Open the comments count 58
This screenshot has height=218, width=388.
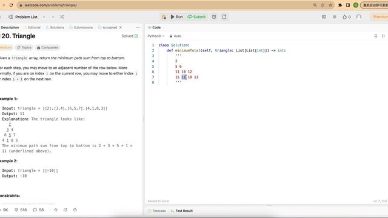[x=38, y=210]
